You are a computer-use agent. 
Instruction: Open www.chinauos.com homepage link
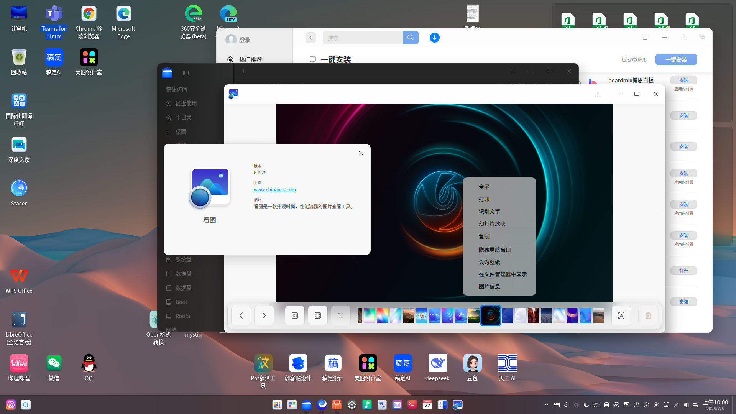click(274, 189)
